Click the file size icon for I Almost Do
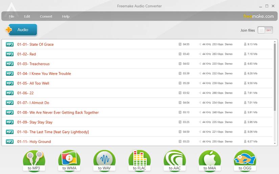Screen dimensions: 279x174 245,103
